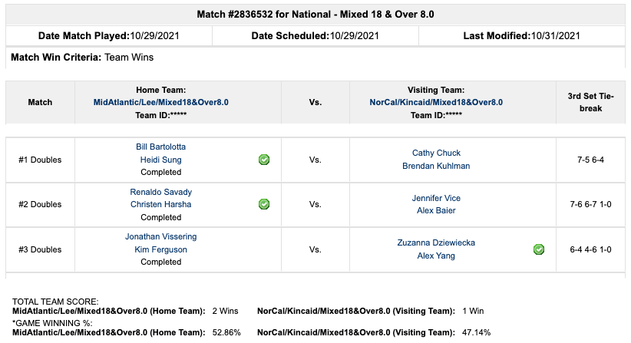Click player name Heidi Sung
The width and height of the screenshot is (631, 343).
pyautogui.click(x=161, y=160)
